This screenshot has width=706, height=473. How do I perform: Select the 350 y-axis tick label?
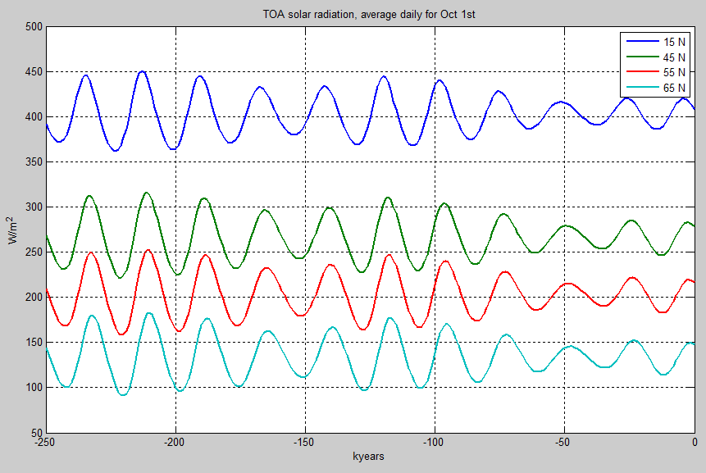pyautogui.click(x=34, y=162)
